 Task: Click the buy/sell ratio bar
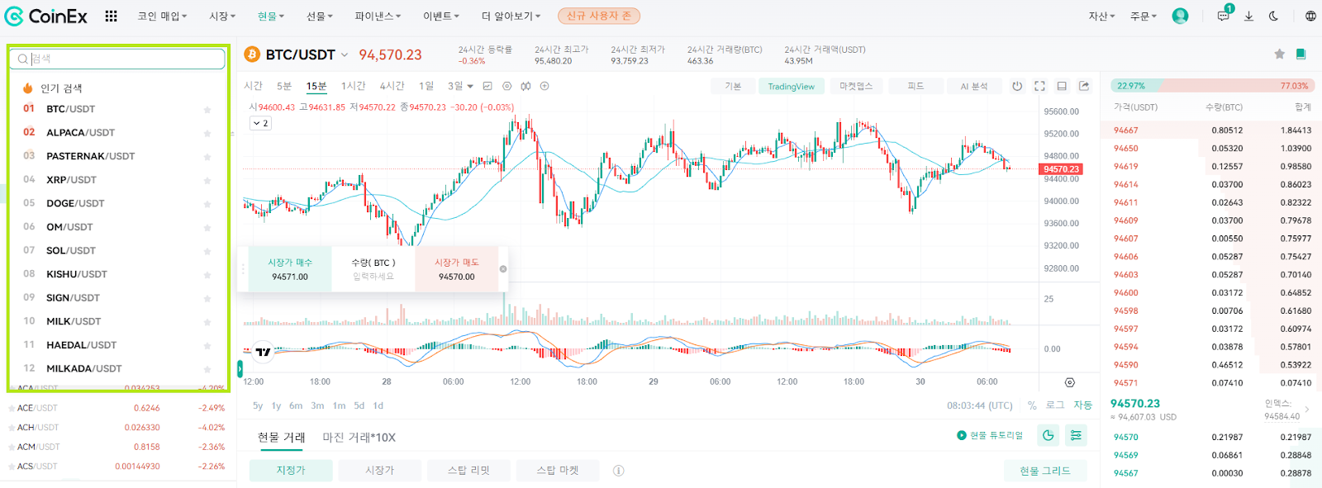point(1212,86)
